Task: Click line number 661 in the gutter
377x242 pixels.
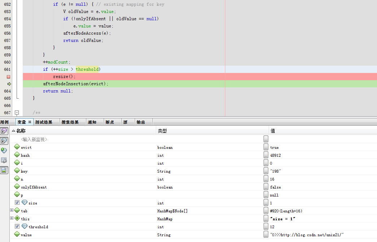Action: click(x=8, y=69)
